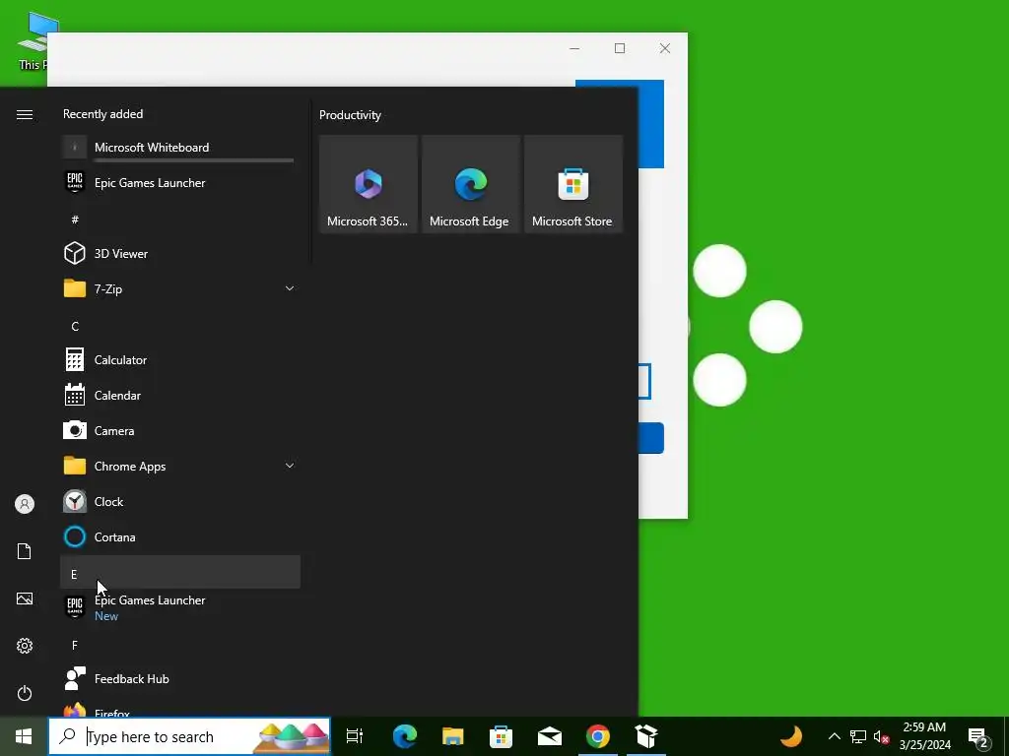1009x756 pixels.
Task: Open the Microsoft Store tile
Action: pos(573,184)
